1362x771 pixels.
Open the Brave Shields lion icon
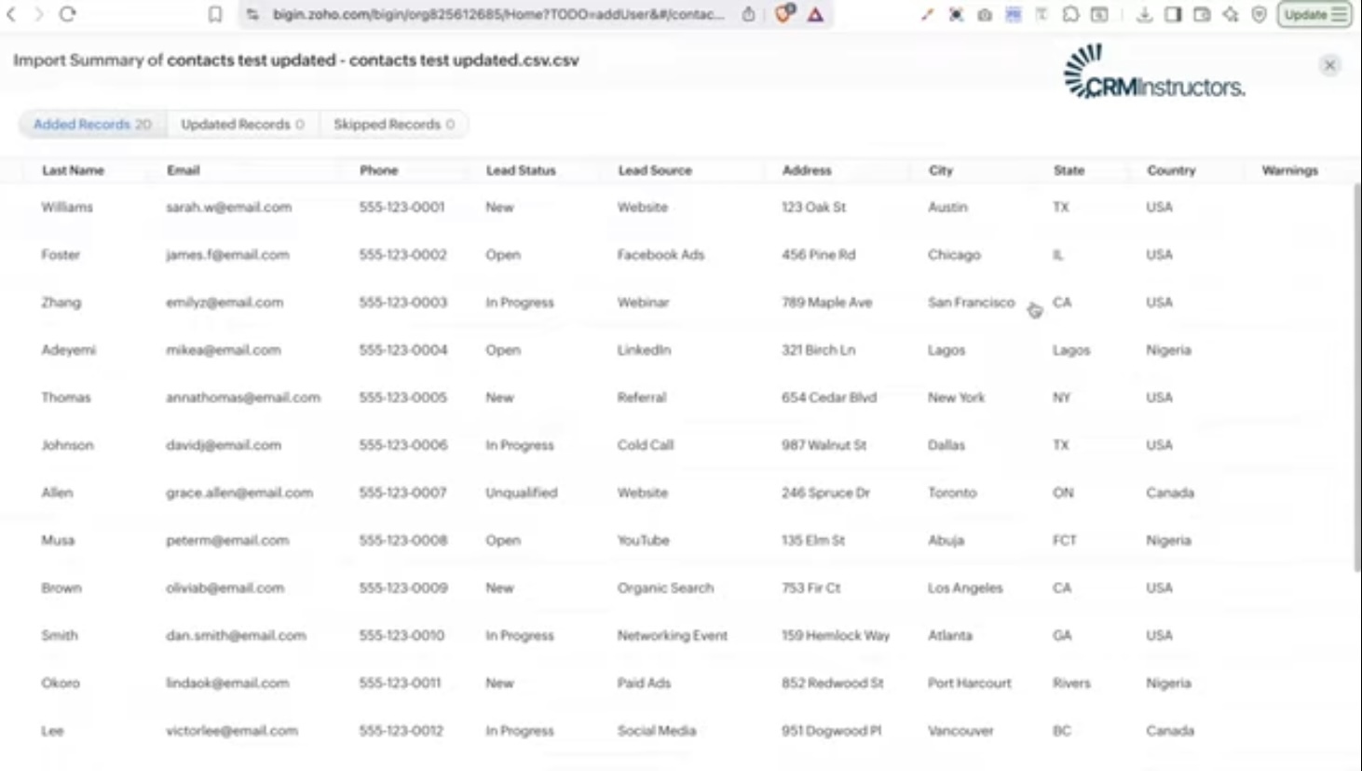[783, 14]
